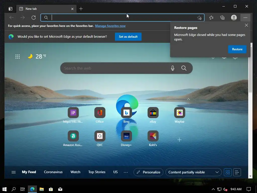The image size is (257, 193).
Task: Select the Coronavirus feed tab
Action: (53, 172)
